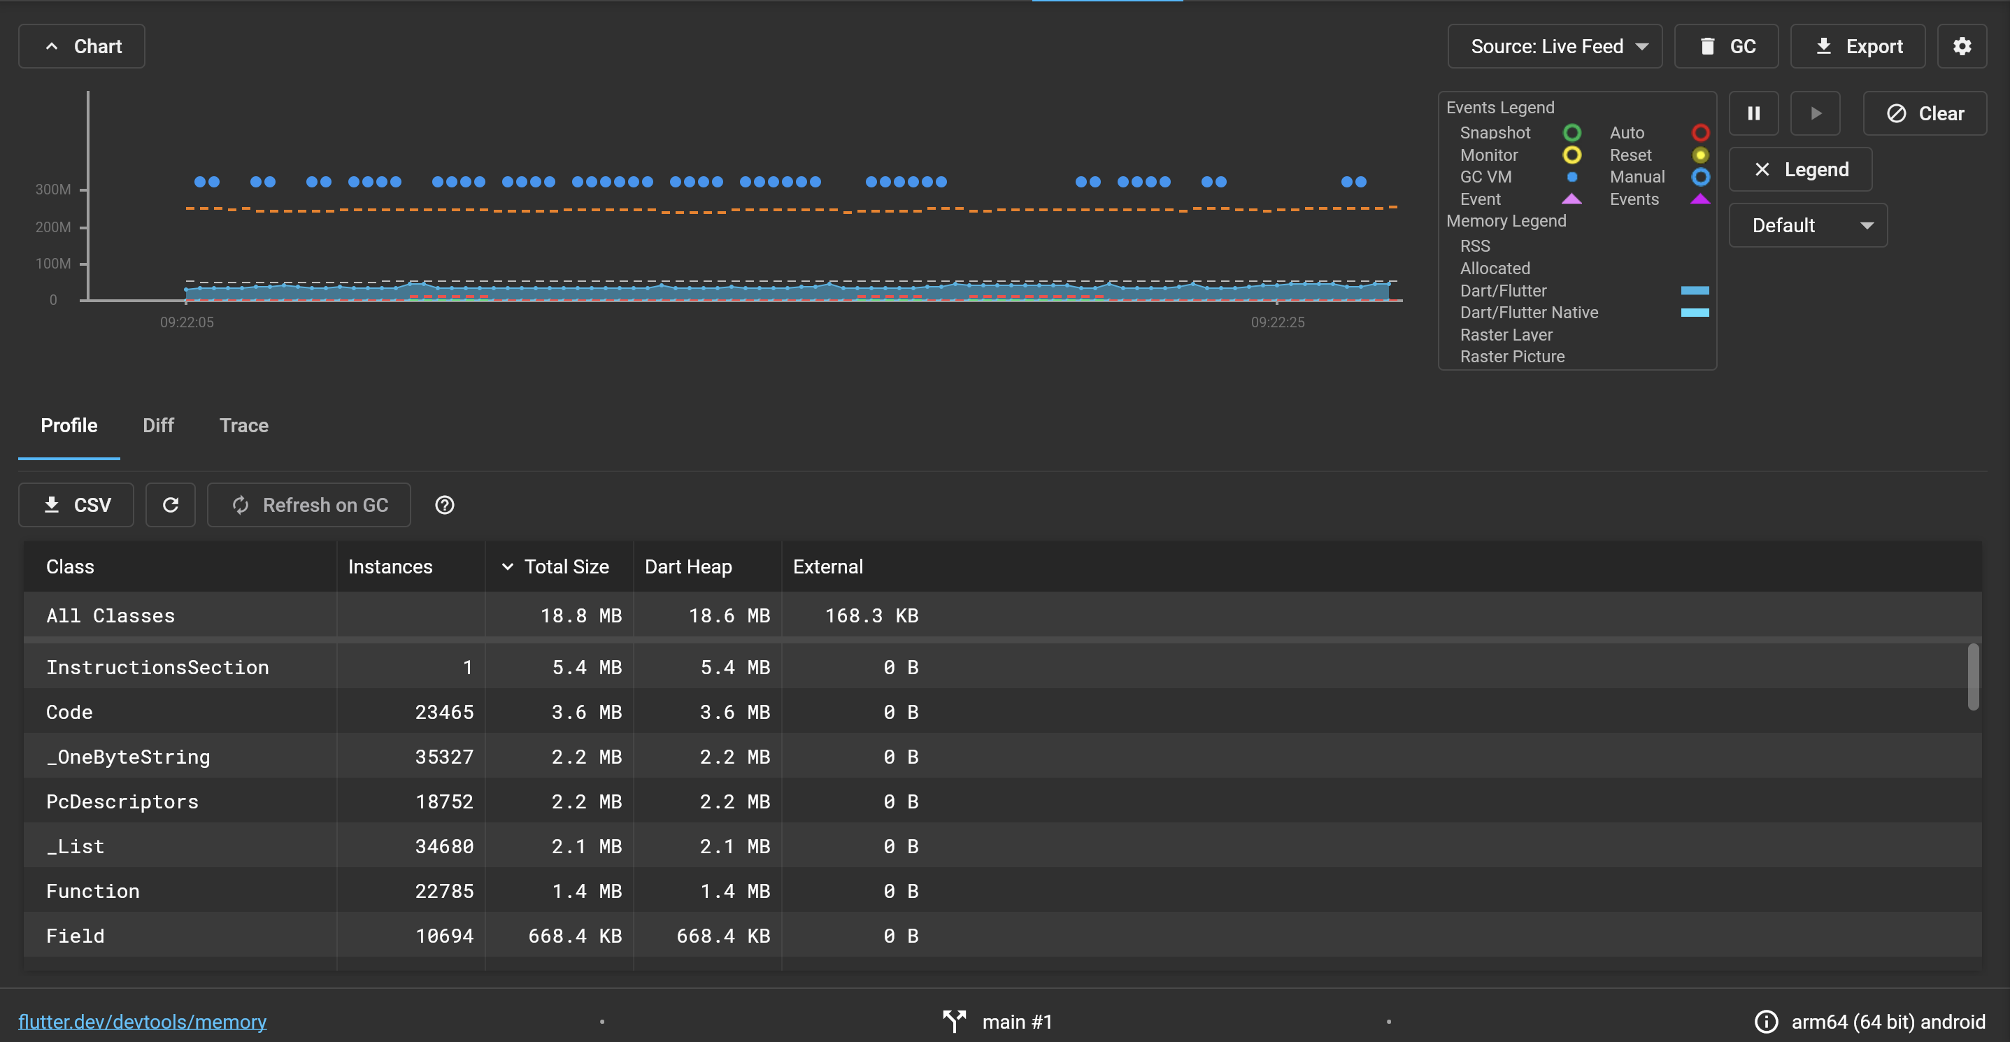Open the flutter.dev/devtools/memory link

143,1022
